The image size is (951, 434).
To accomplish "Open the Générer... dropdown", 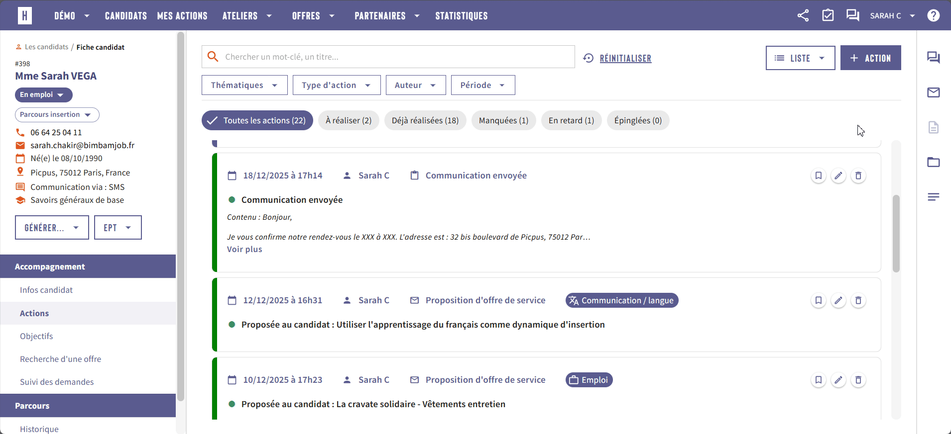I will [52, 228].
